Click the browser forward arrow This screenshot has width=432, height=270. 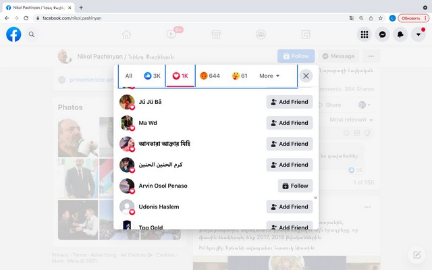(16, 18)
